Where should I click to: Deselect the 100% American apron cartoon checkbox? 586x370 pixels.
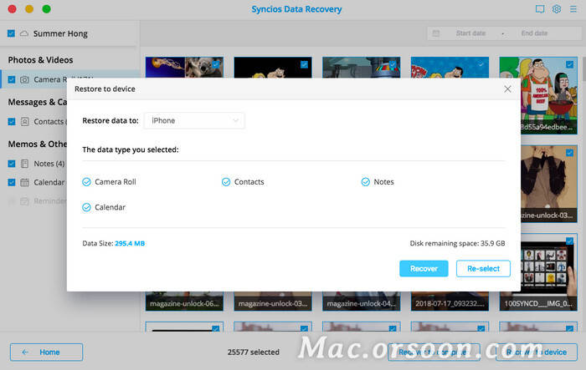point(569,64)
